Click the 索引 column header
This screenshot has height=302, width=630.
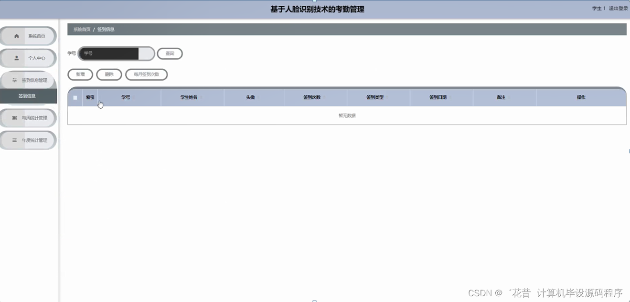(x=90, y=97)
